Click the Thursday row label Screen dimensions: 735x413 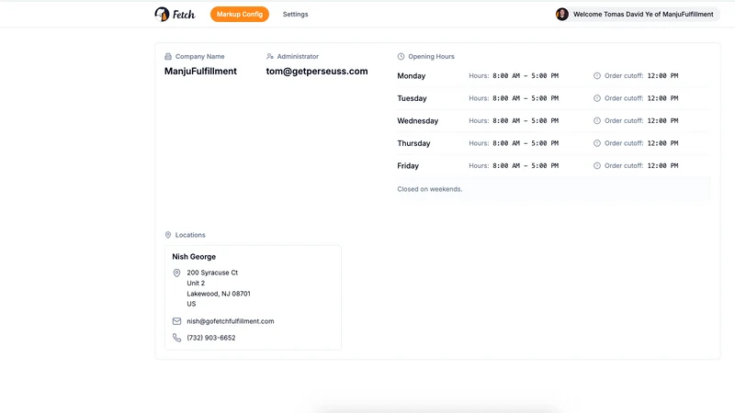(413, 143)
